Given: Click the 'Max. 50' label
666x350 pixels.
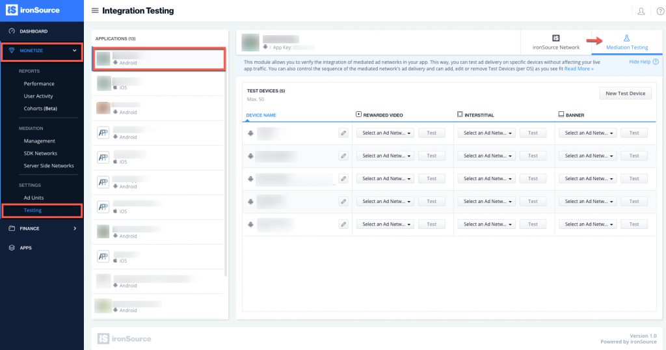Looking at the screenshot, I should tap(255, 100).
